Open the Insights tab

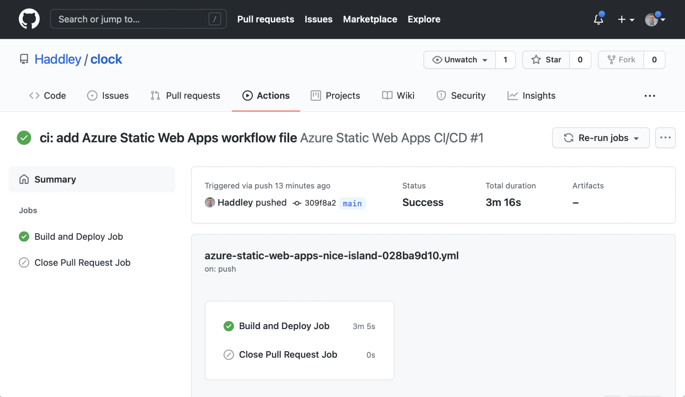531,96
